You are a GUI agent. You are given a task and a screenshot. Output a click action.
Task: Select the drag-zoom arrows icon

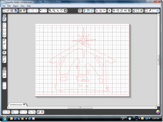click(x=61, y=11)
